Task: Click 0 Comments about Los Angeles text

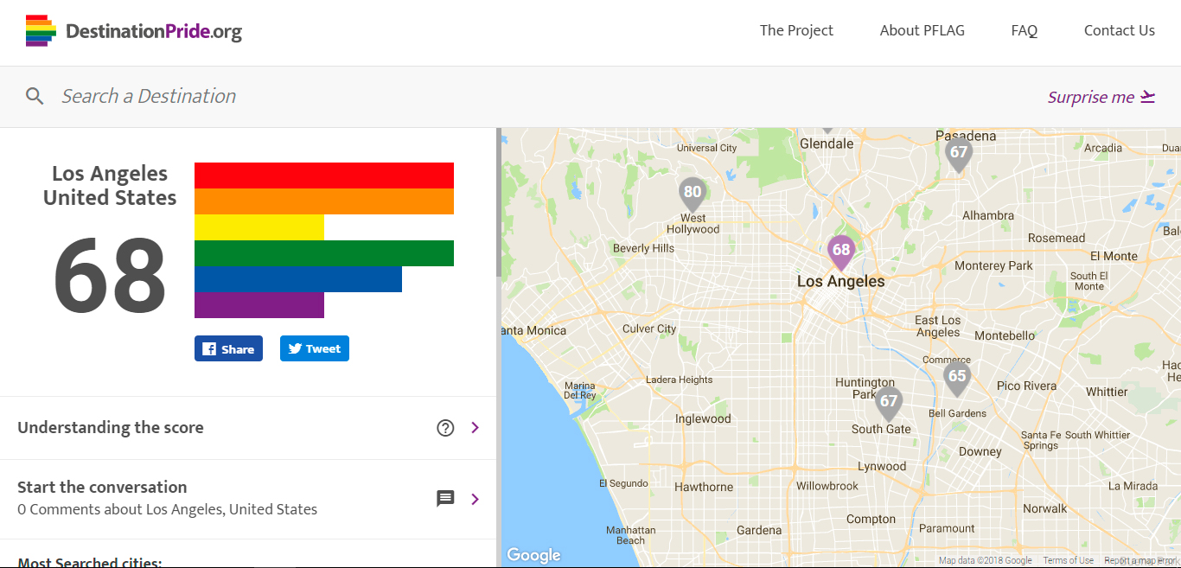Action: click(x=167, y=509)
